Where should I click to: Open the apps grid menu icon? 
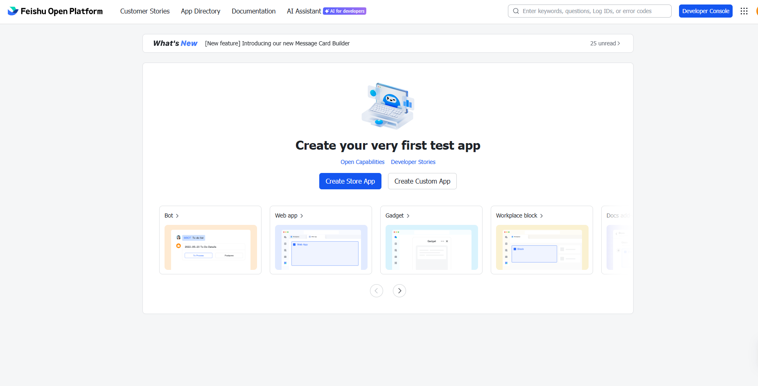[x=744, y=11]
